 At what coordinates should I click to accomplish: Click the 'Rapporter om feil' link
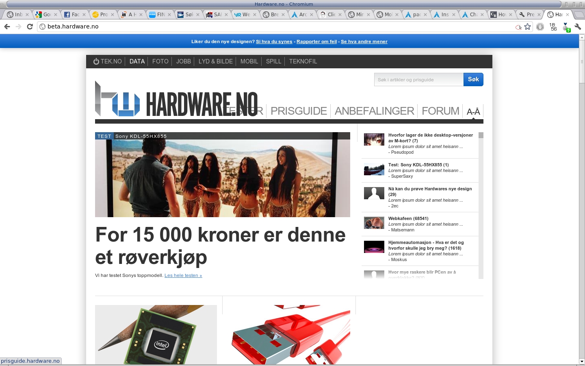(x=317, y=41)
